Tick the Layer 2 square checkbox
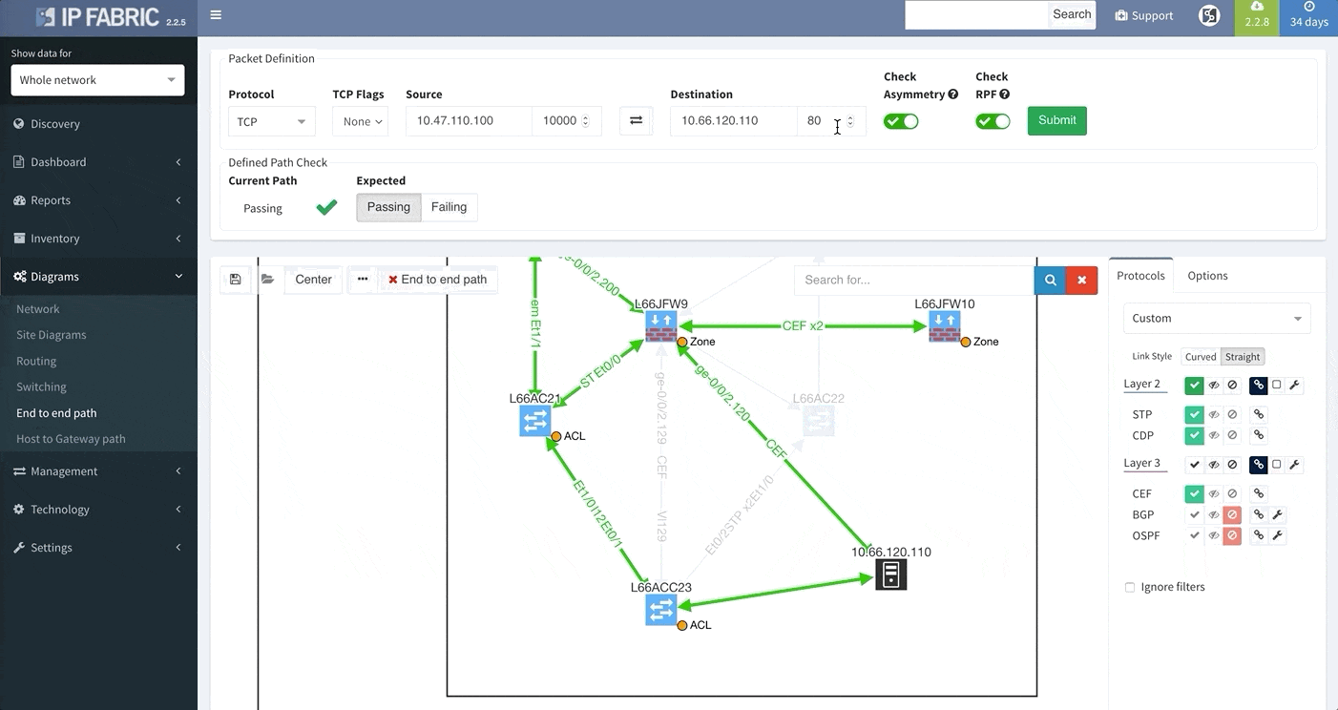The image size is (1338, 710). 1277,386
